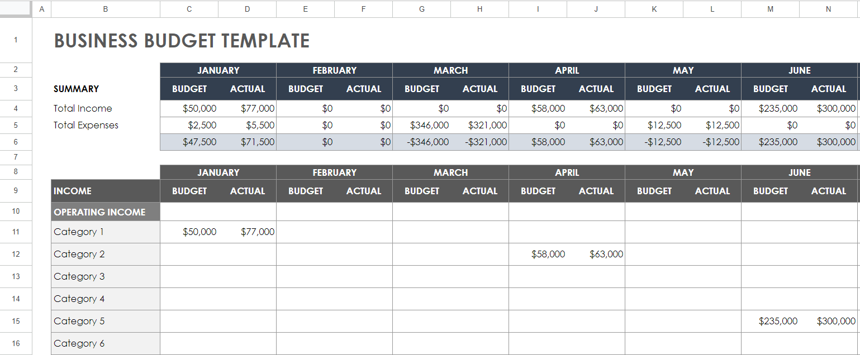This screenshot has height=355, width=860.
Task: Select column I header
Action: [538, 9]
